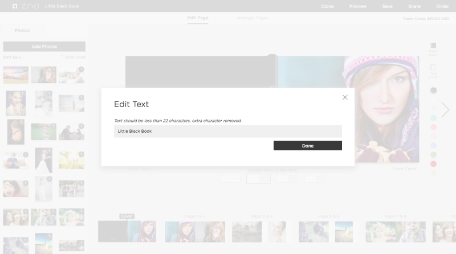
Task: Choose the green cover color swatch
Action: point(433,154)
